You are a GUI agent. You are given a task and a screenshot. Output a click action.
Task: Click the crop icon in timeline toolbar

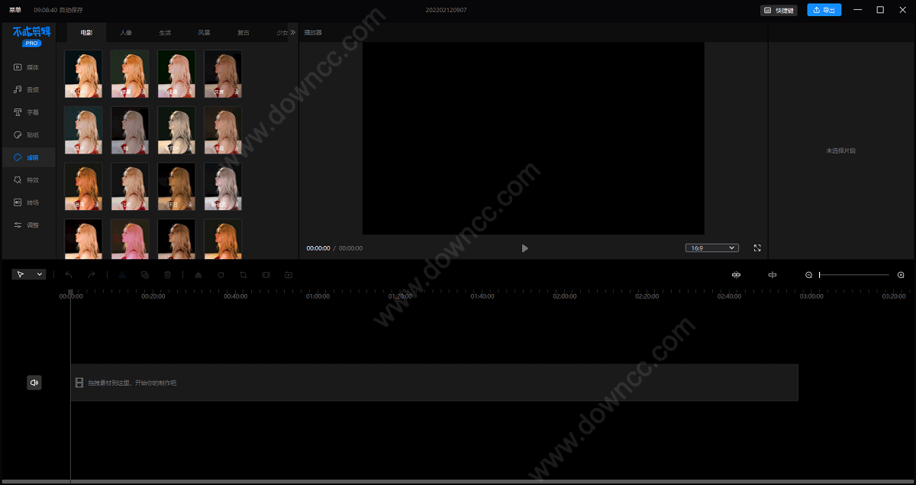(x=244, y=275)
